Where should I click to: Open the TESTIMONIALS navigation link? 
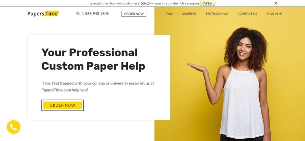pyautogui.click(x=217, y=14)
